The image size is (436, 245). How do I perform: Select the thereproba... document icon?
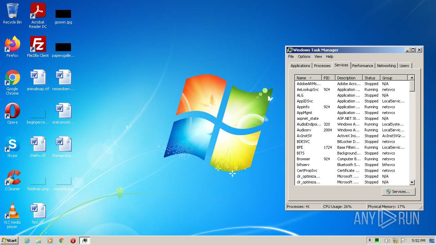click(x=63, y=147)
